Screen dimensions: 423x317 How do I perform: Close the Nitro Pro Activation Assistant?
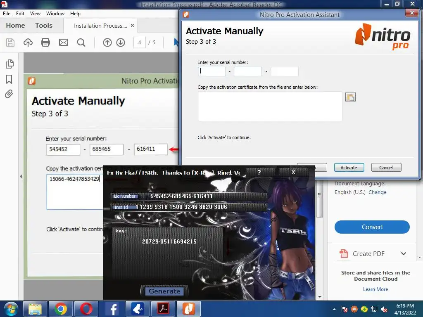[x=412, y=13]
